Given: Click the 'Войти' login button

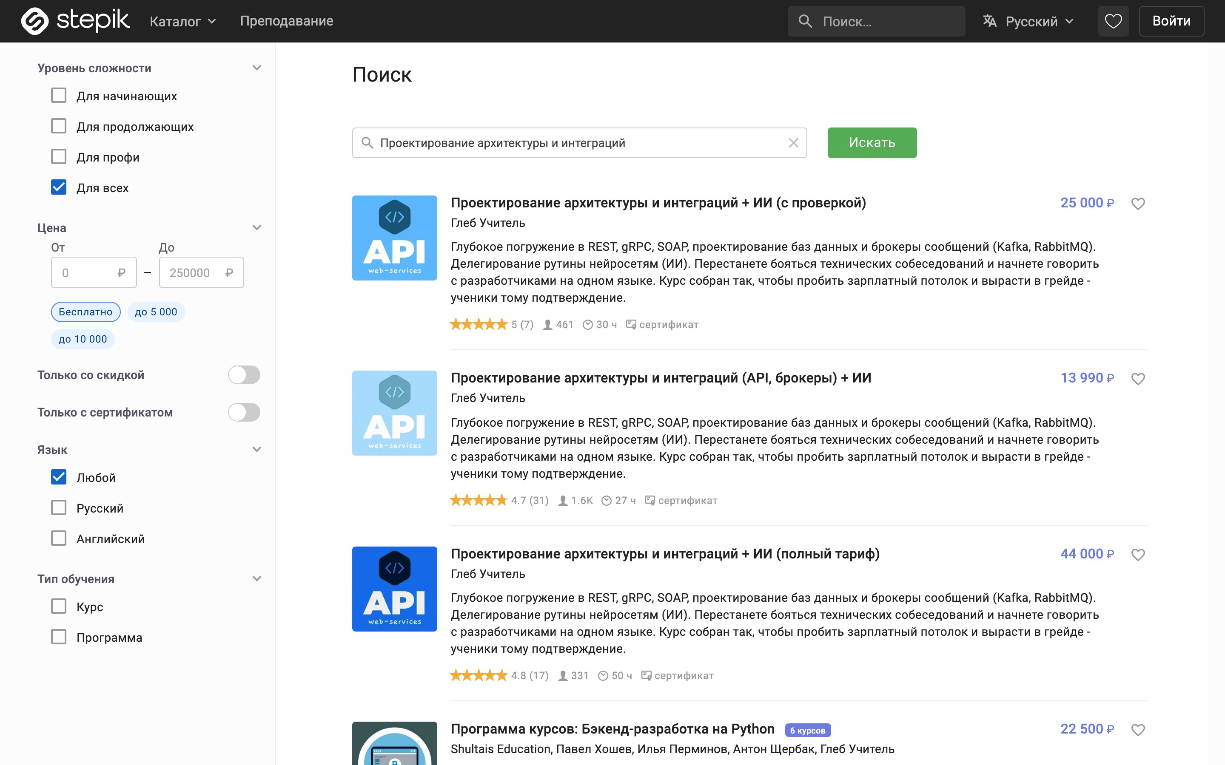Looking at the screenshot, I should click(x=1171, y=21).
